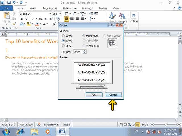Toggle Italic formatting
Image resolution: width=182 pixels, height=136 pixels.
pyautogui.click(x=27, y=19)
